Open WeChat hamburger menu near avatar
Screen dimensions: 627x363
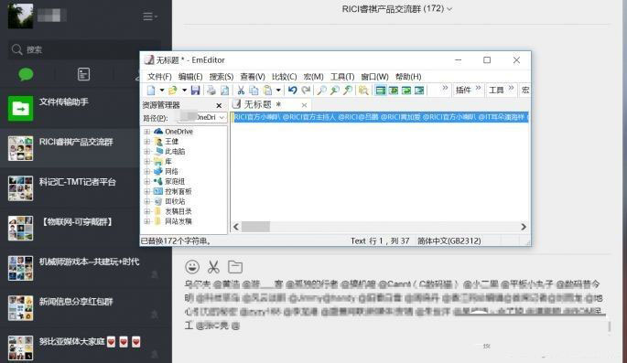coord(149,16)
